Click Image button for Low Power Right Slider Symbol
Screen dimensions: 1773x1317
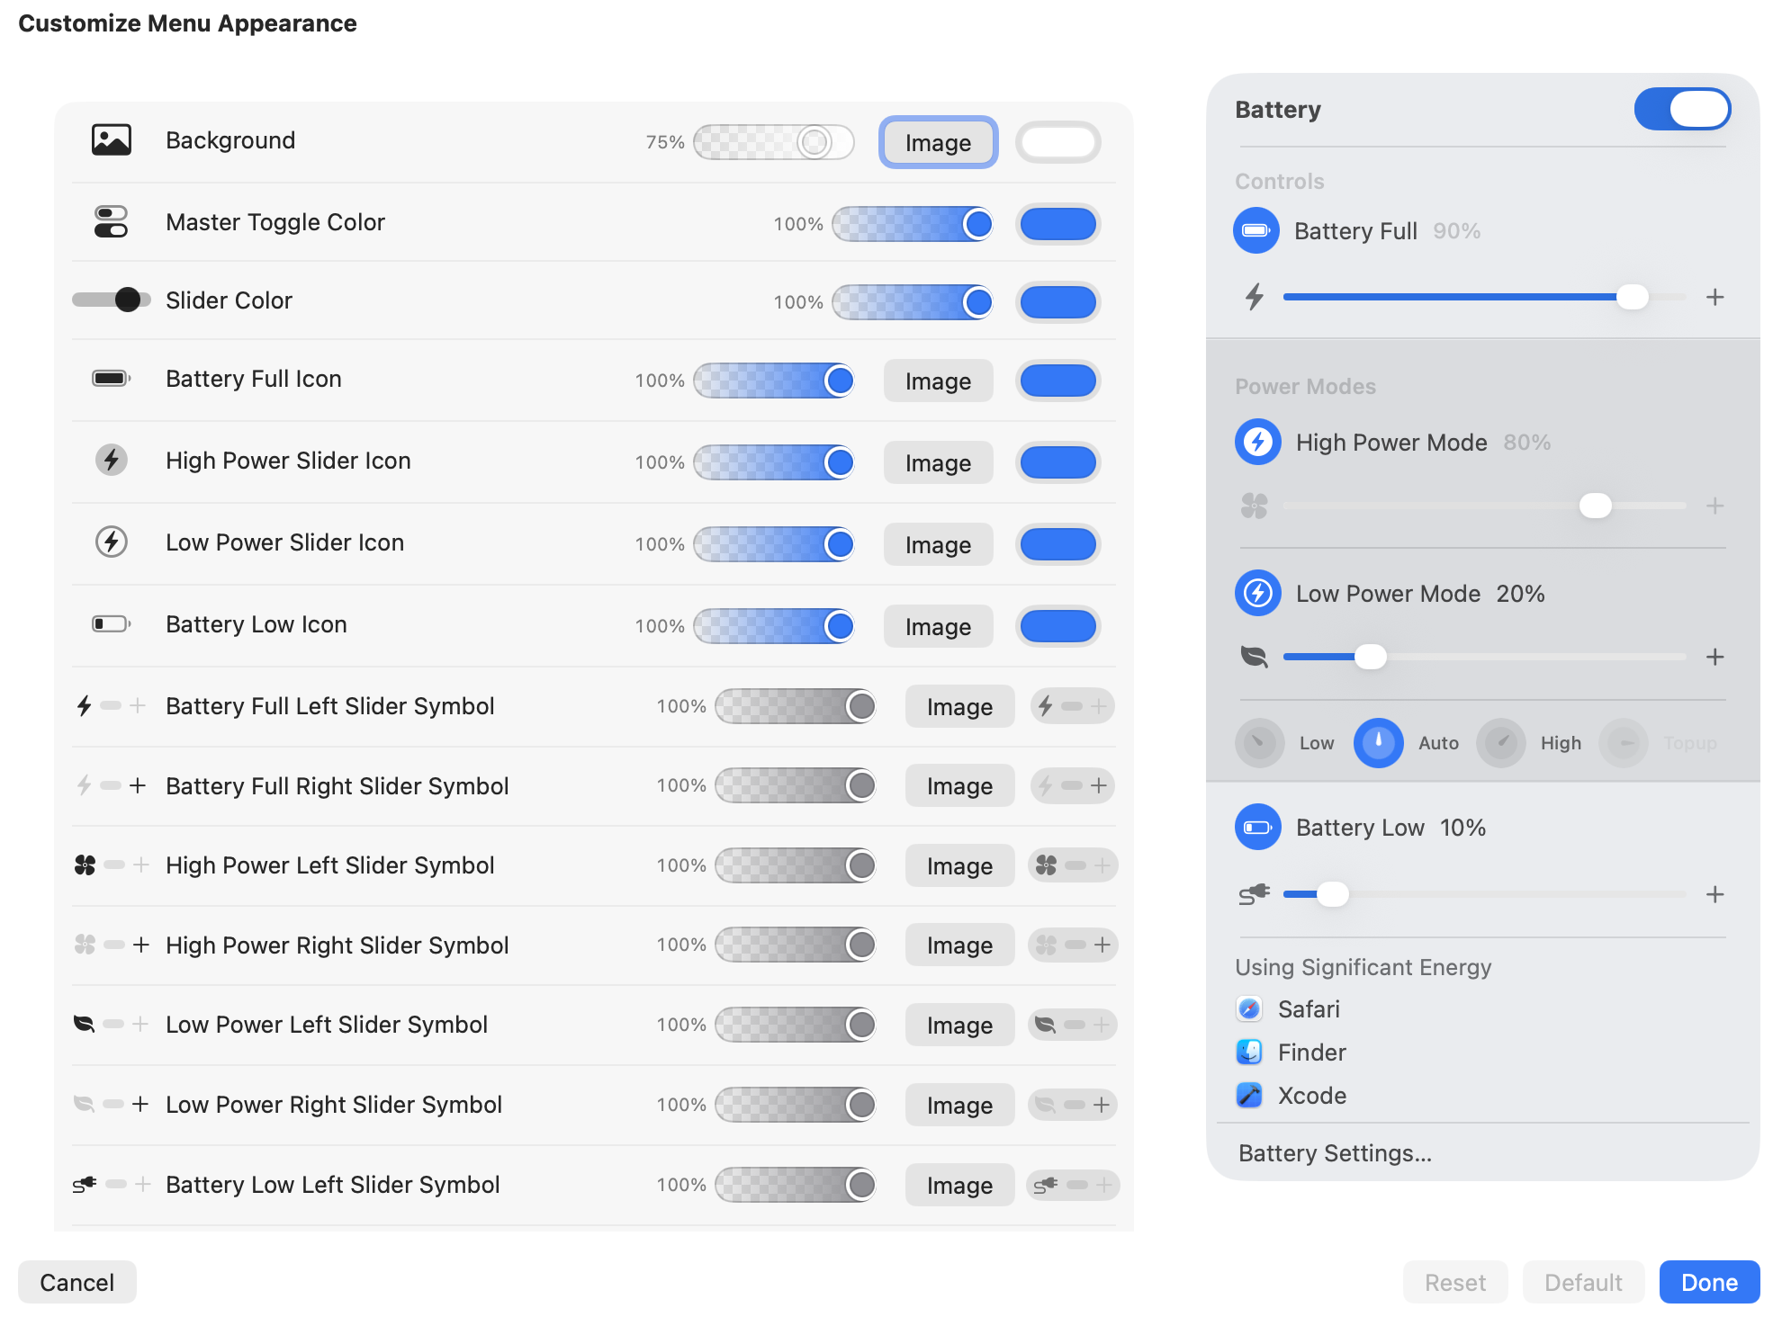959,1105
